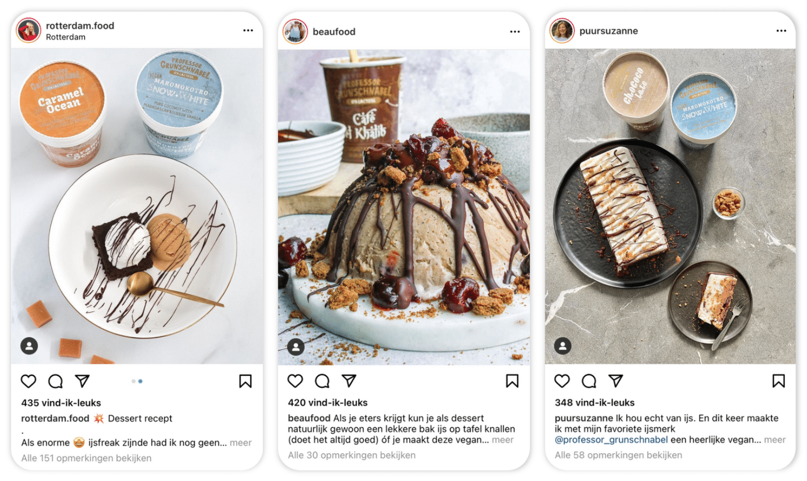Expand rotterdam.food caption with meer

(x=241, y=443)
